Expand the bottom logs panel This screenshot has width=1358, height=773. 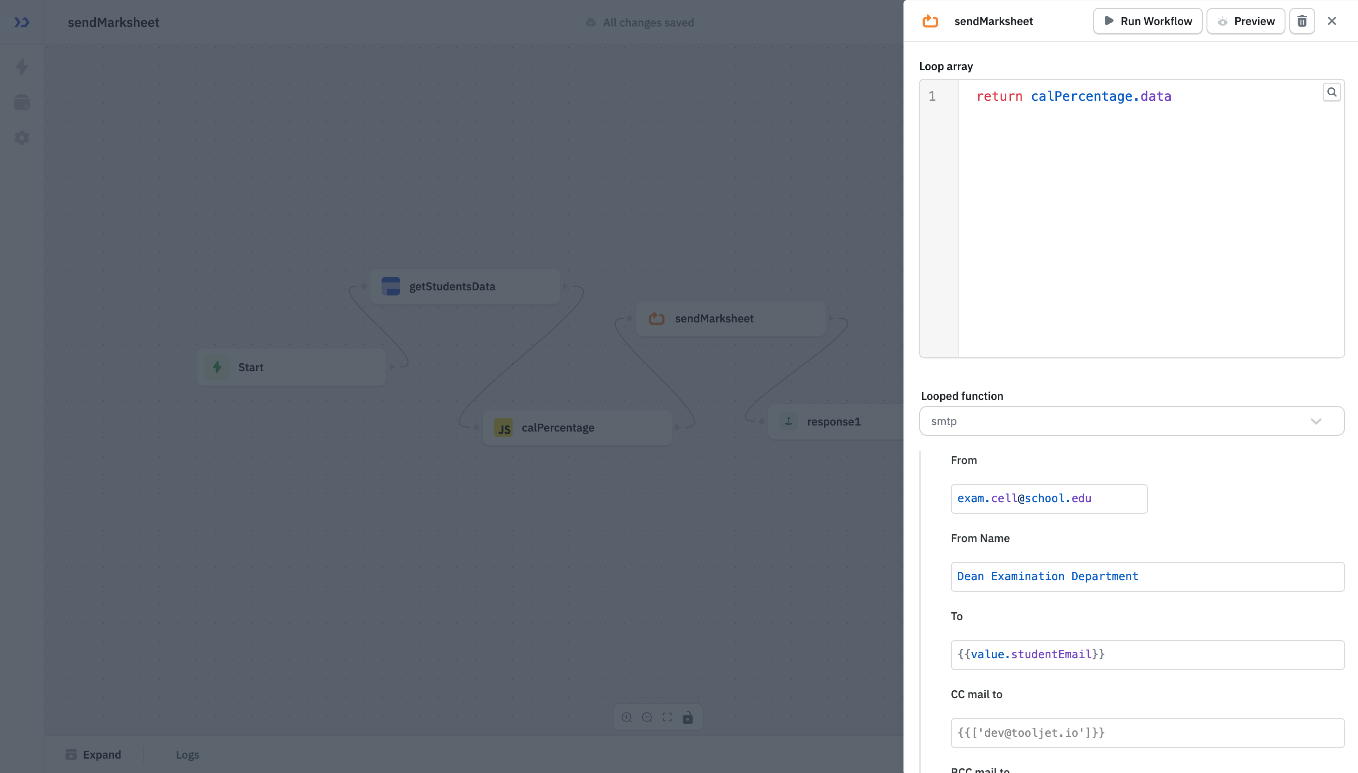point(93,754)
